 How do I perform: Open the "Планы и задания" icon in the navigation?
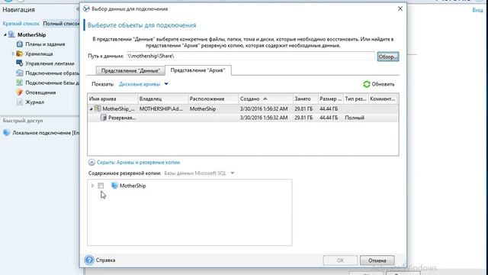point(20,44)
